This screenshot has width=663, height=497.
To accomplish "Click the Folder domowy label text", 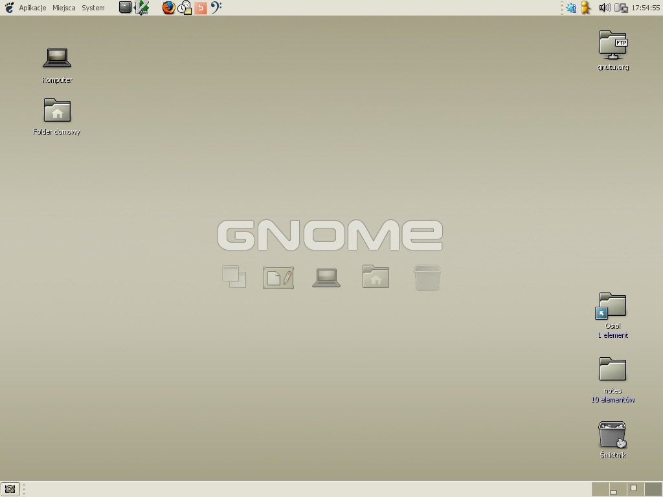I will pyautogui.click(x=57, y=132).
